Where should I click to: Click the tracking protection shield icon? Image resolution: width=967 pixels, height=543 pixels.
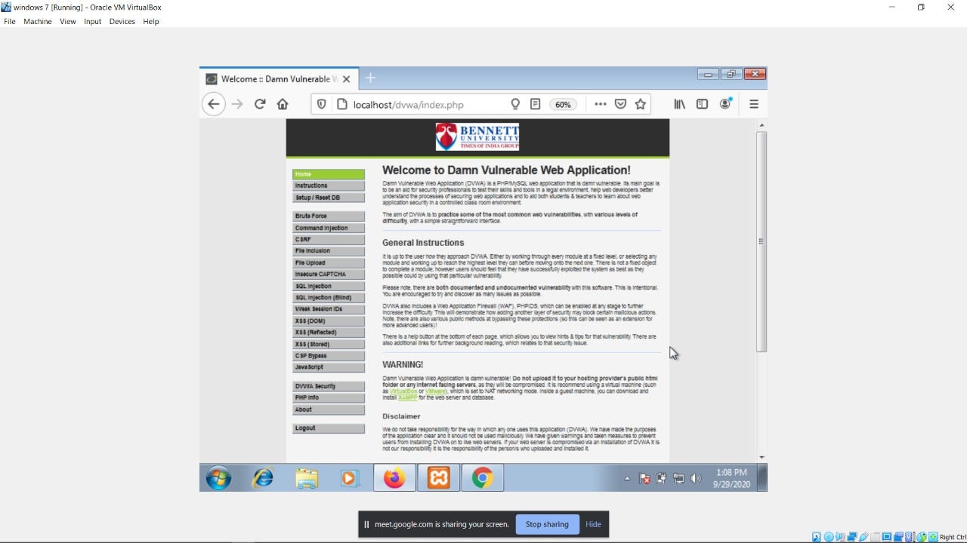coord(322,104)
